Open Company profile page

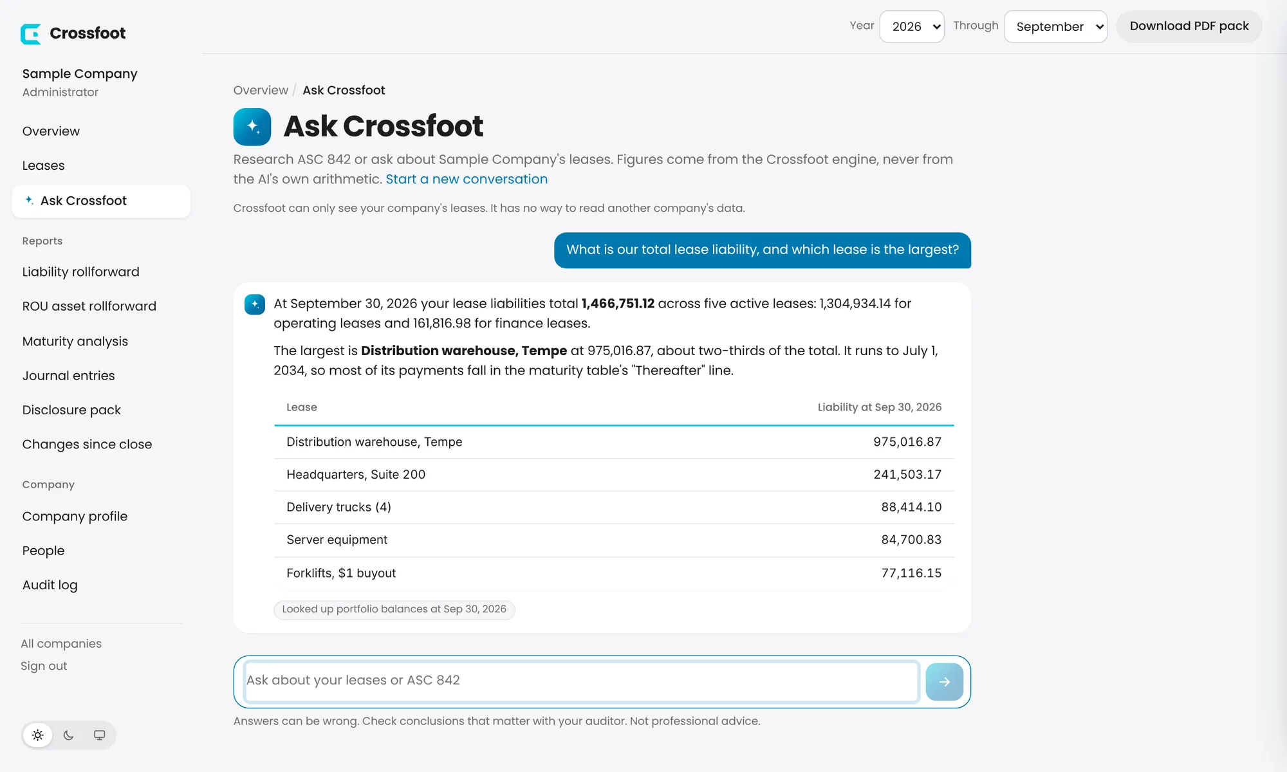pos(75,517)
